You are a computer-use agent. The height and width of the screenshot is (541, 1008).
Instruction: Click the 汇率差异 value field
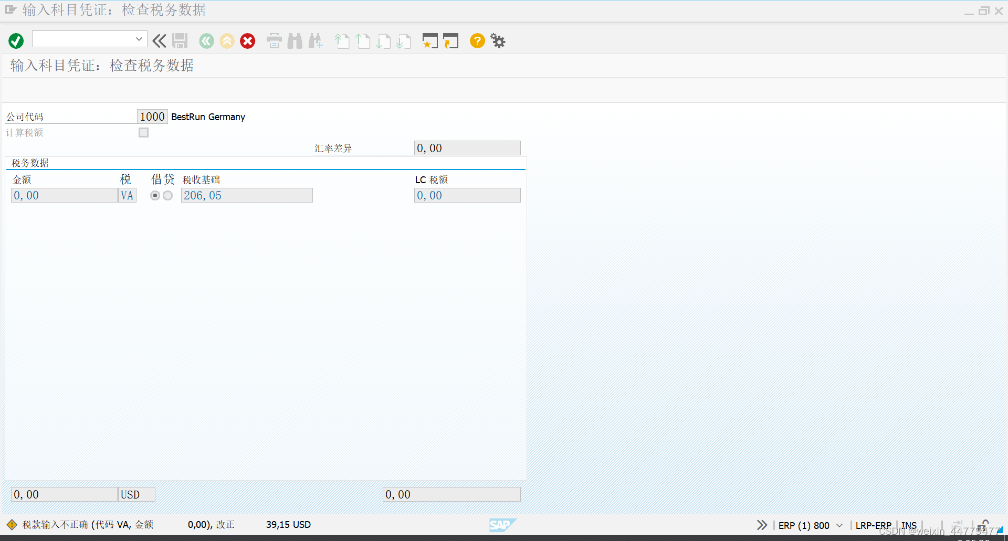click(467, 148)
